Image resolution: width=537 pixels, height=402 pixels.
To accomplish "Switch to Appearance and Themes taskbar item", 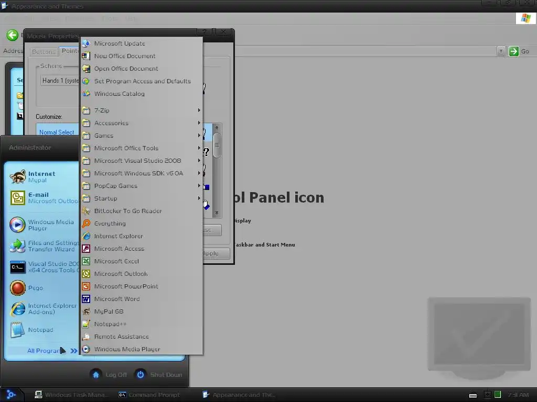I will click(x=239, y=395).
